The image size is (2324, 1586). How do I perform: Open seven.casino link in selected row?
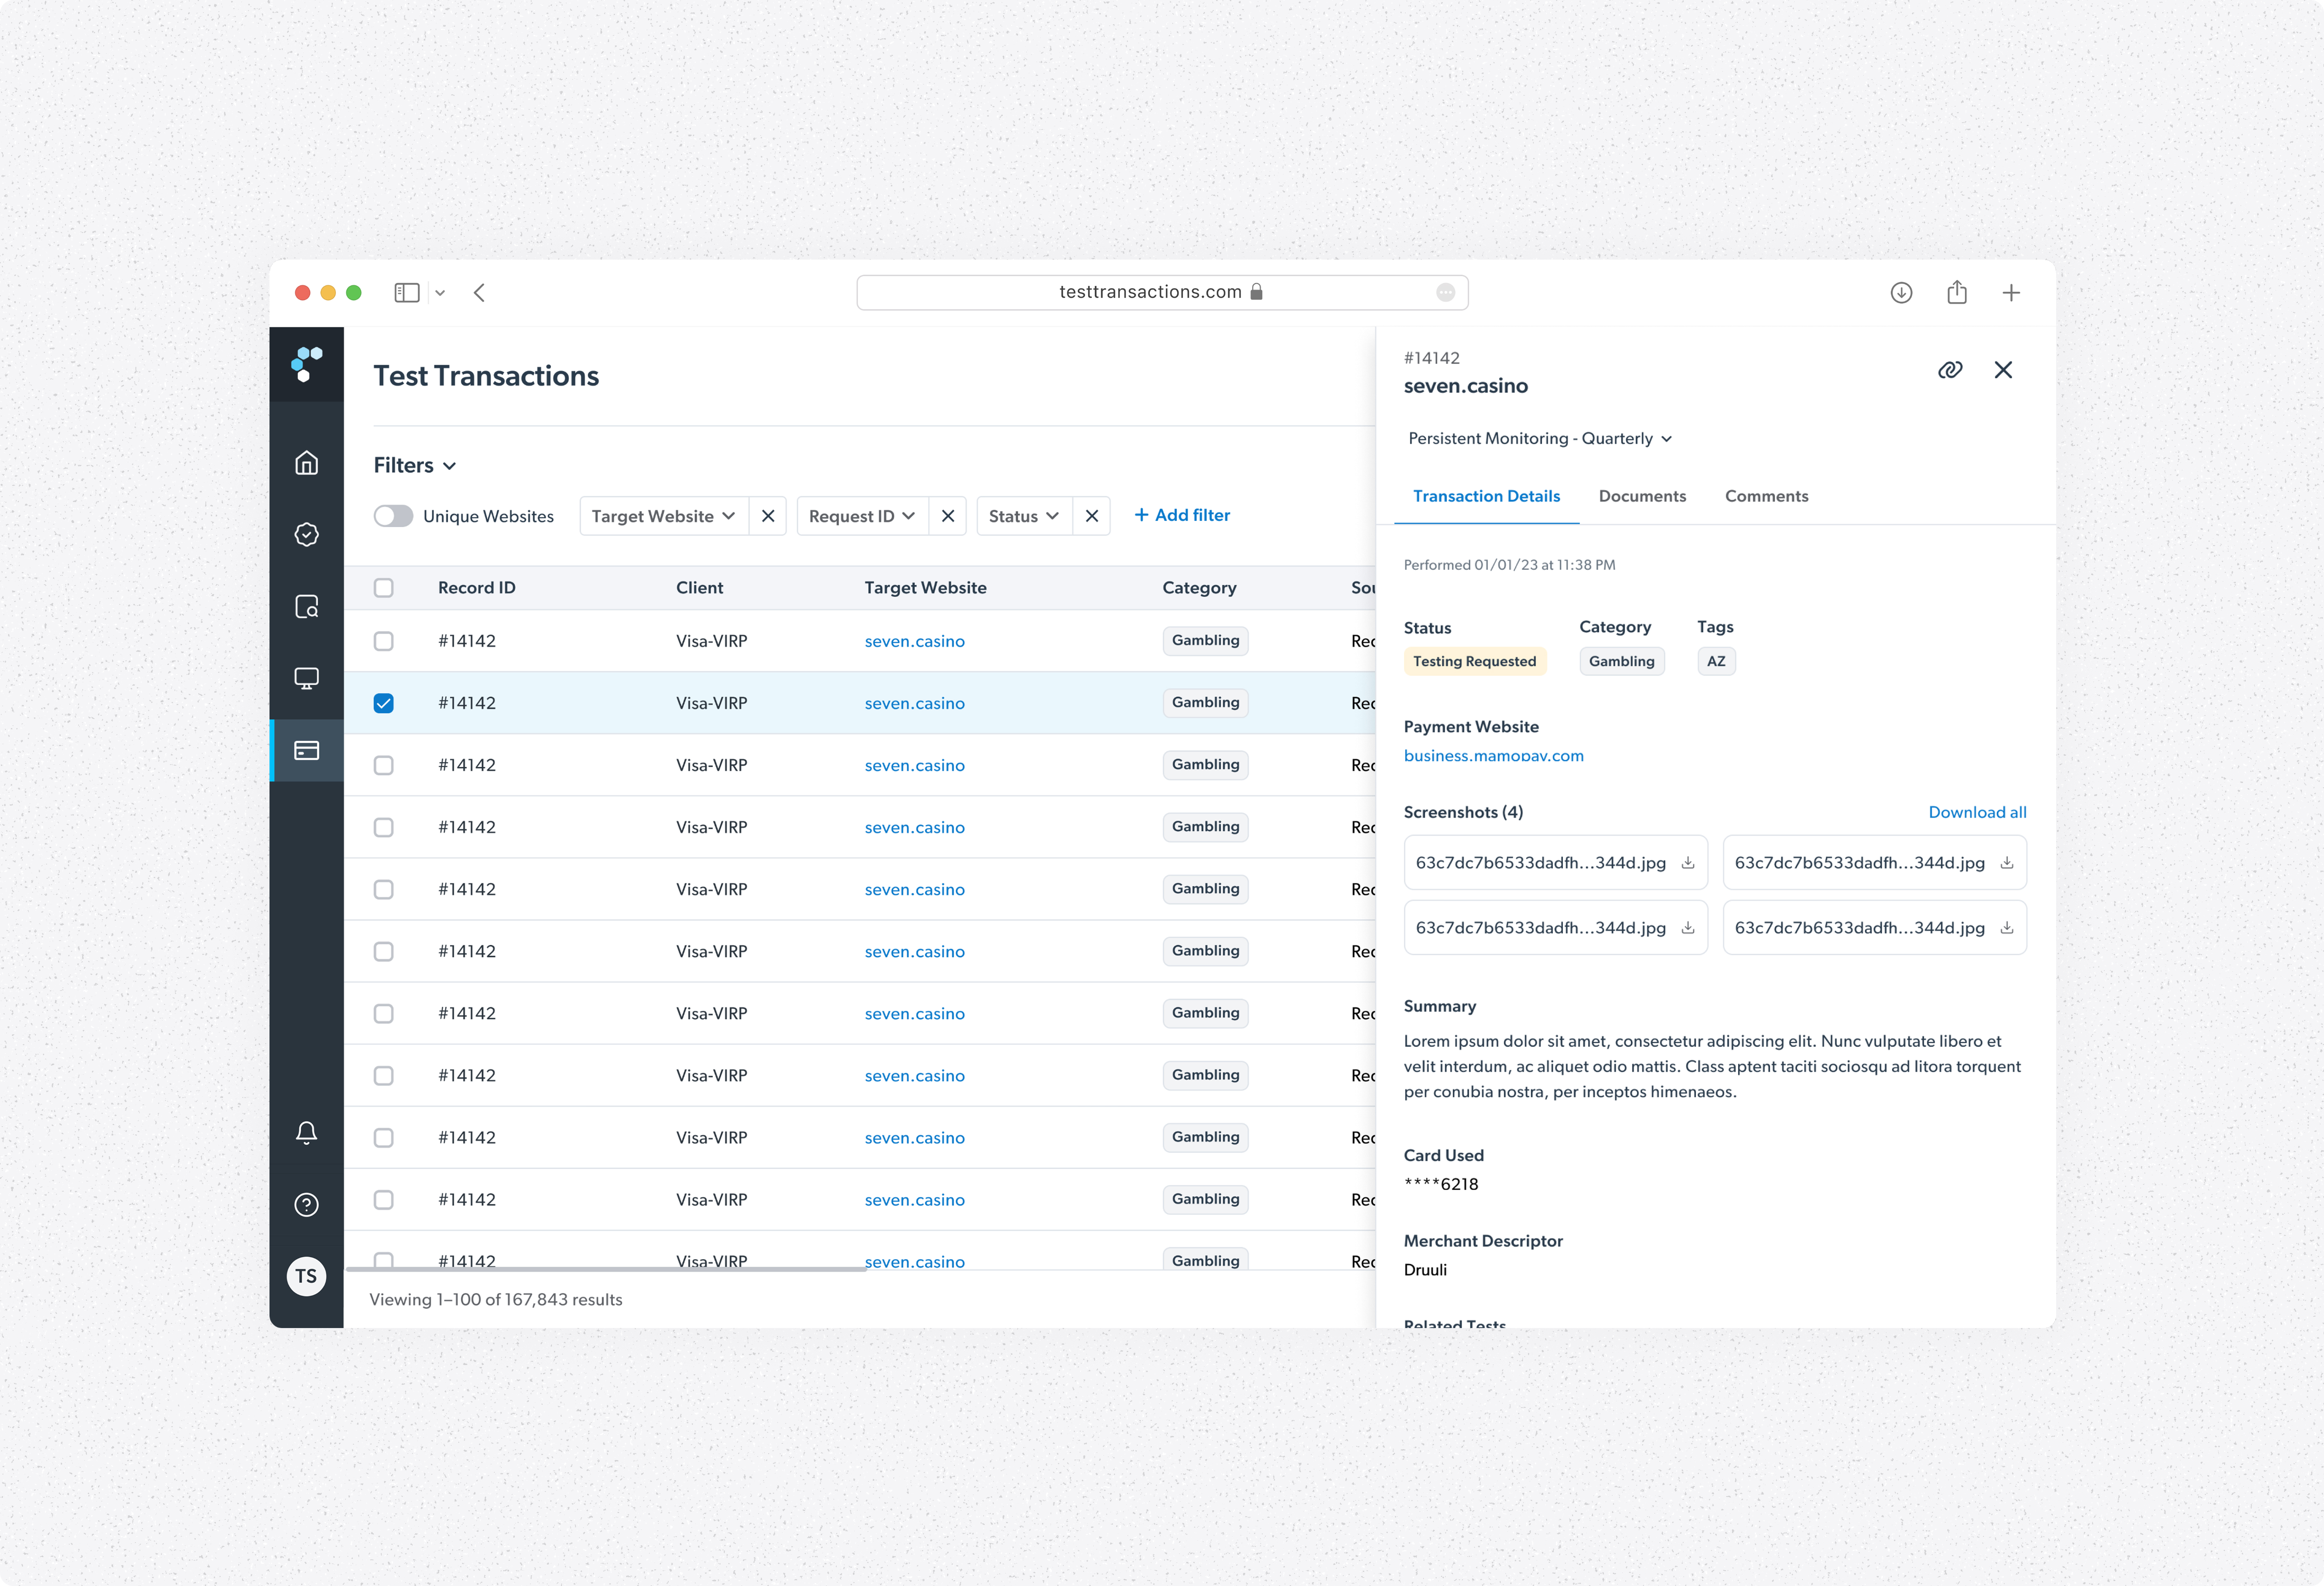point(914,704)
